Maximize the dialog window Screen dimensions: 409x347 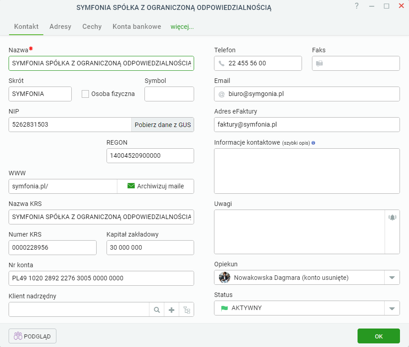(x=386, y=6)
